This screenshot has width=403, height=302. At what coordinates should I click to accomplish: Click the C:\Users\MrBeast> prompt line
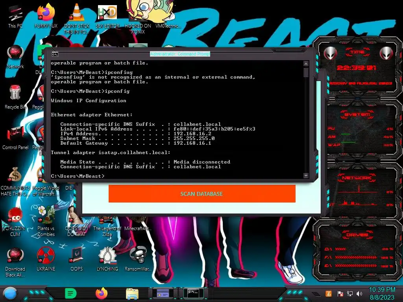tap(78, 176)
